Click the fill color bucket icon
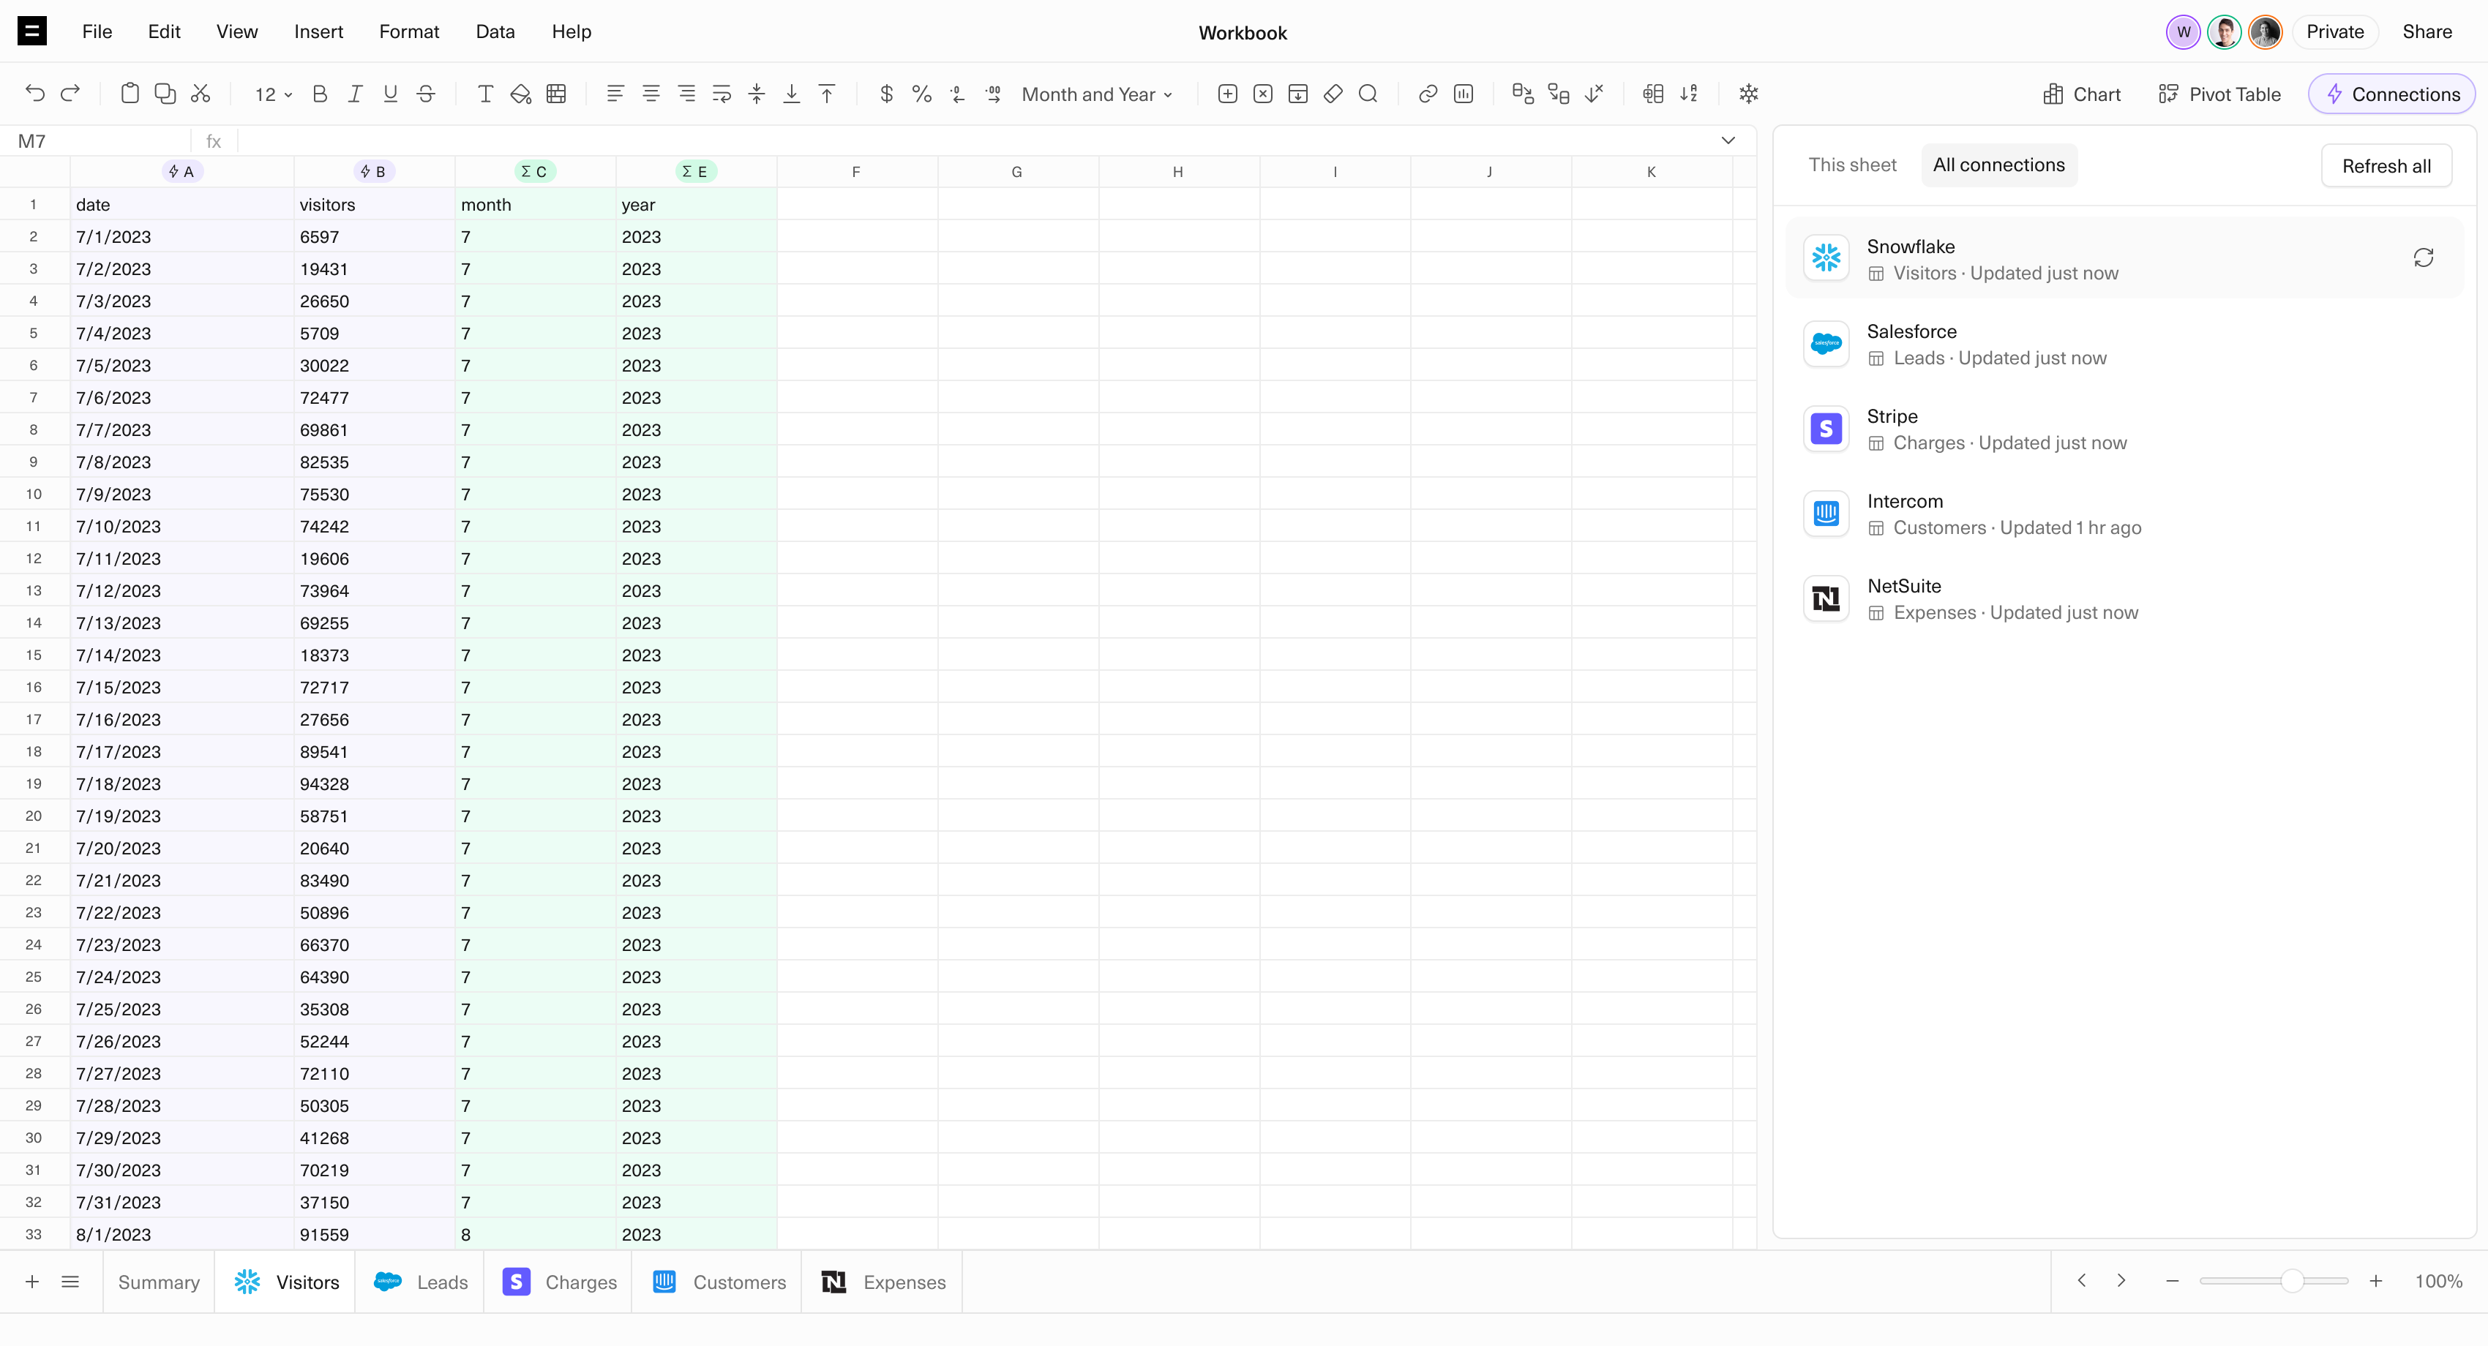2488x1346 pixels. (x=520, y=94)
